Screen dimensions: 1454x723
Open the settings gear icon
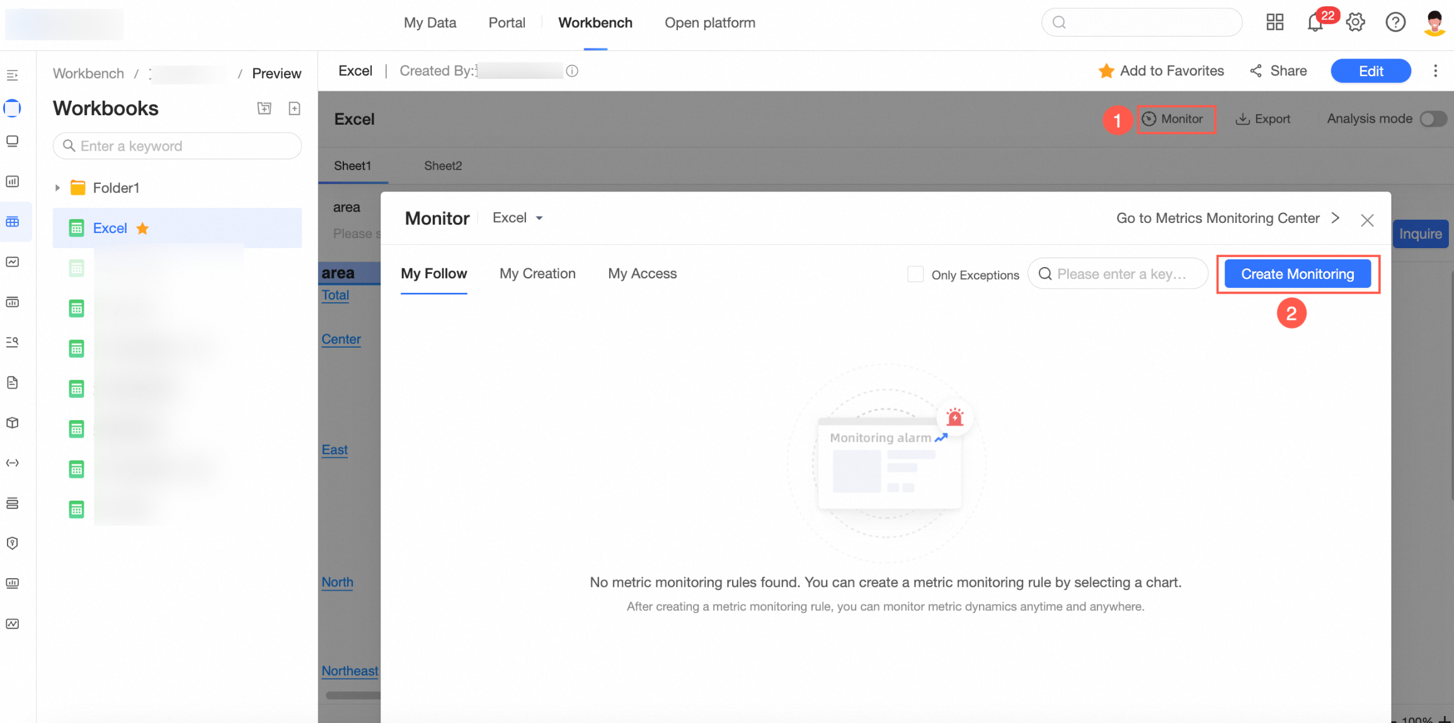tap(1355, 23)
